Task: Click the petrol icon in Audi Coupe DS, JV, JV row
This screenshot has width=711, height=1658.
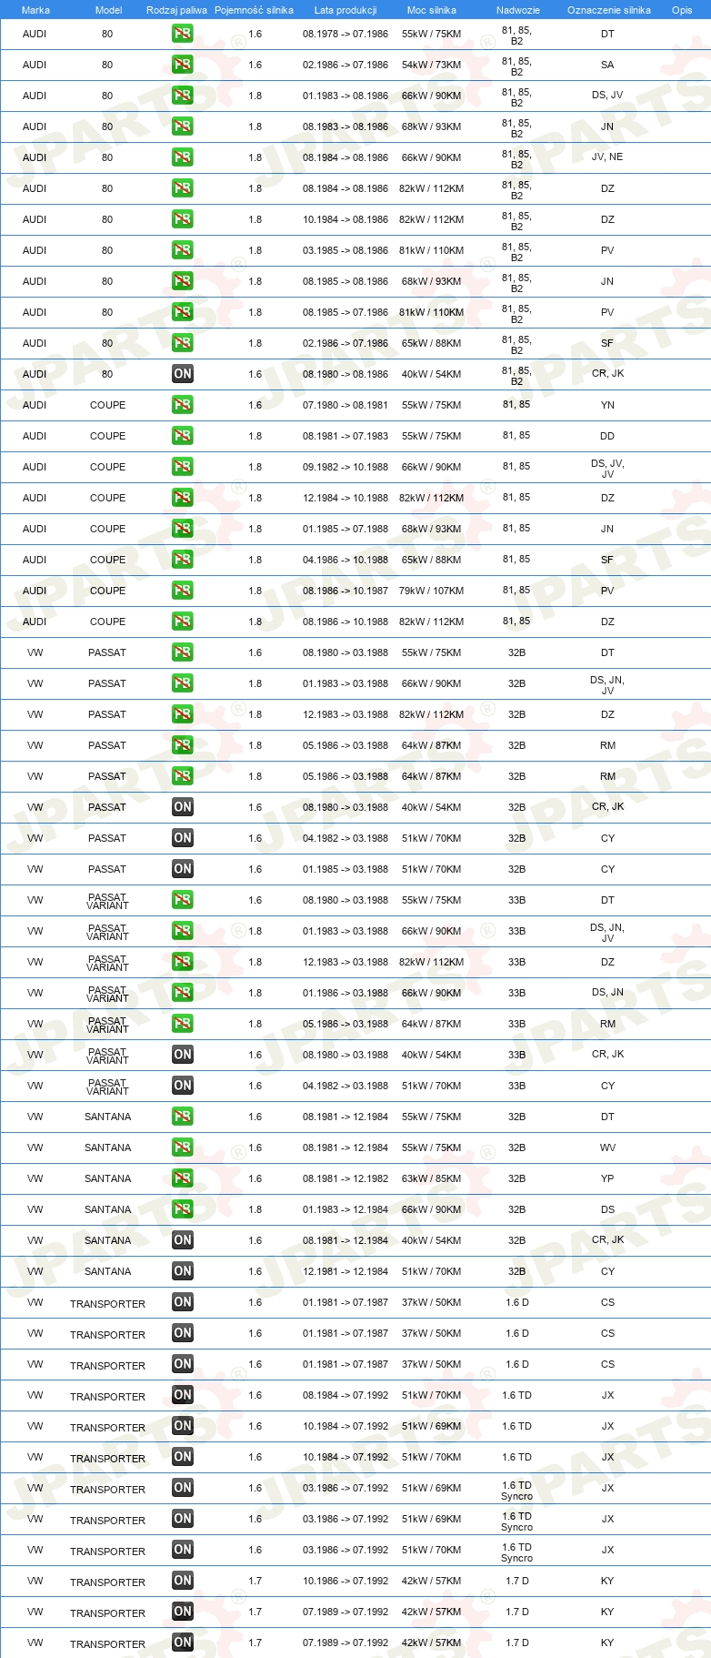Action: click(183, 467)
